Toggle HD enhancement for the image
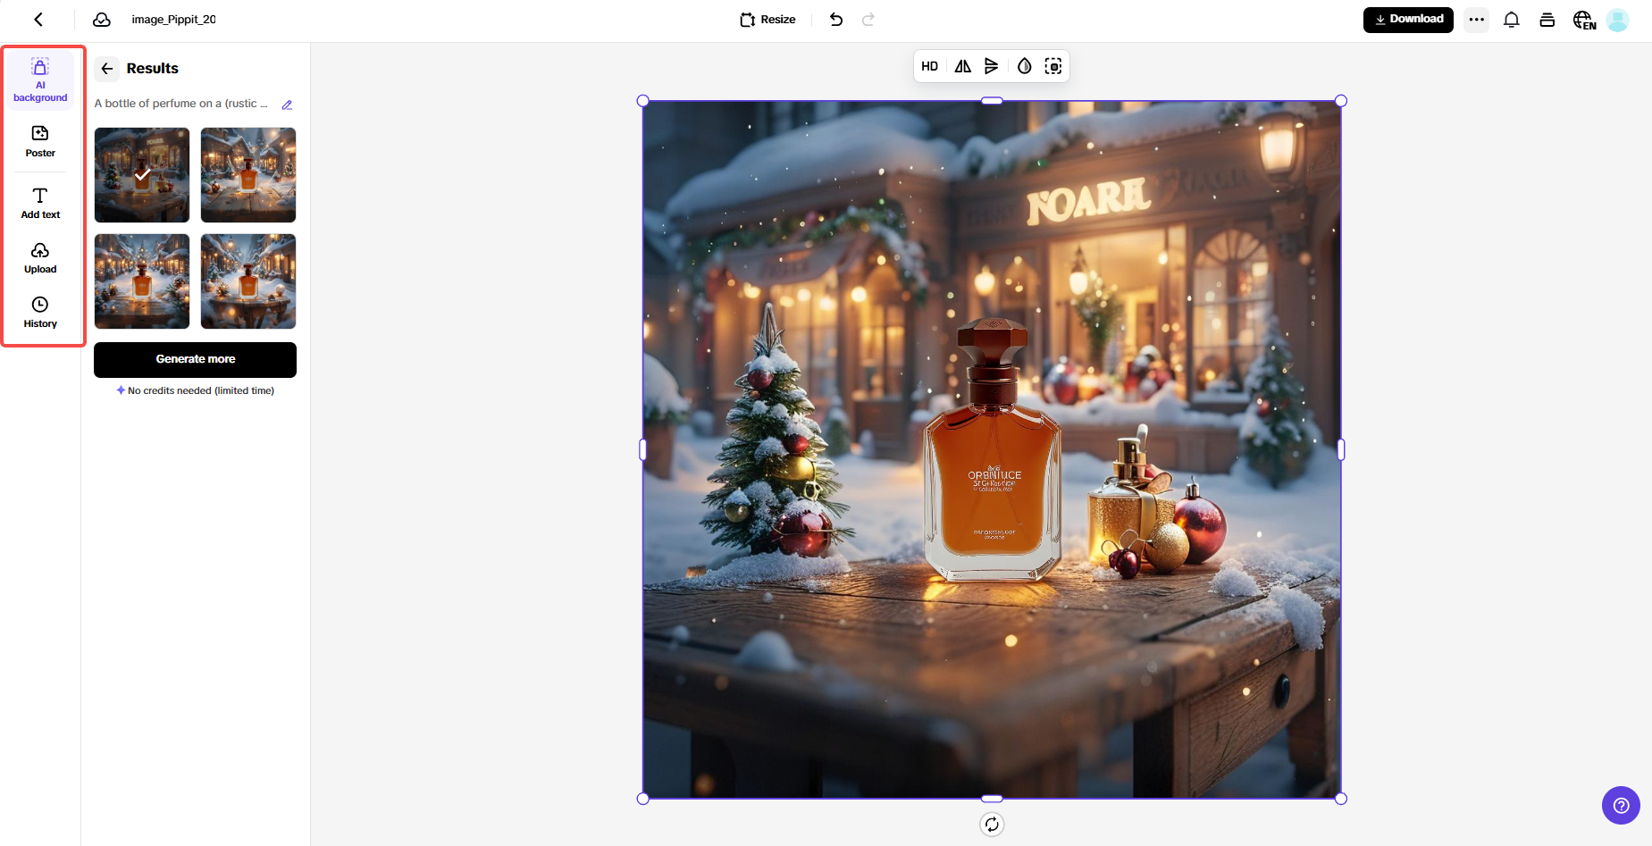Screen dimensions: 1652x846 (930, 65)
